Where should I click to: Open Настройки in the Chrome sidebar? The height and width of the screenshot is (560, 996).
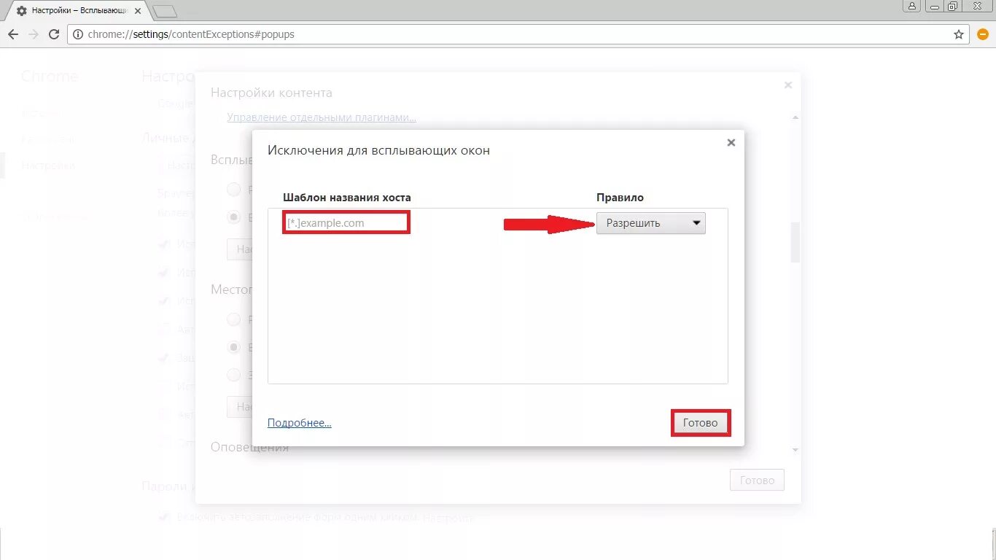pyautogui.click(x=48, y=166)
